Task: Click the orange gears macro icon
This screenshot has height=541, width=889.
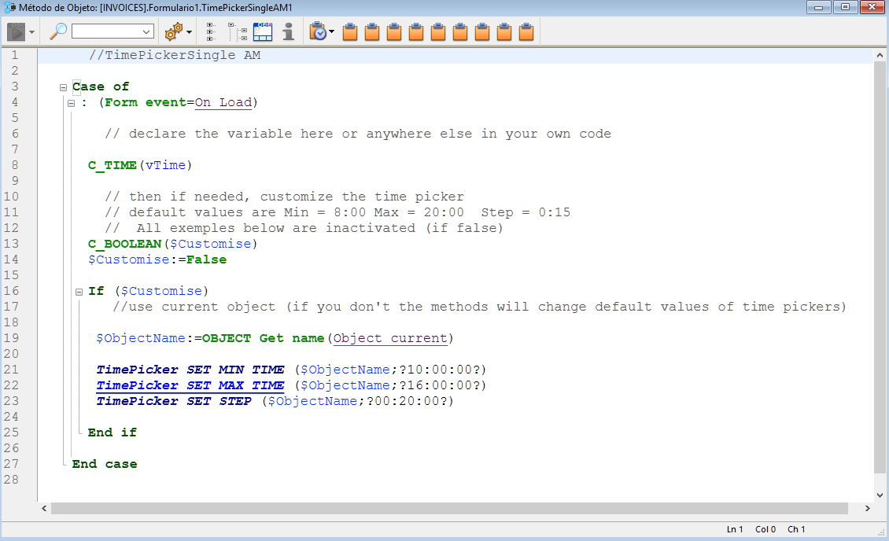Action: (173, 31)
